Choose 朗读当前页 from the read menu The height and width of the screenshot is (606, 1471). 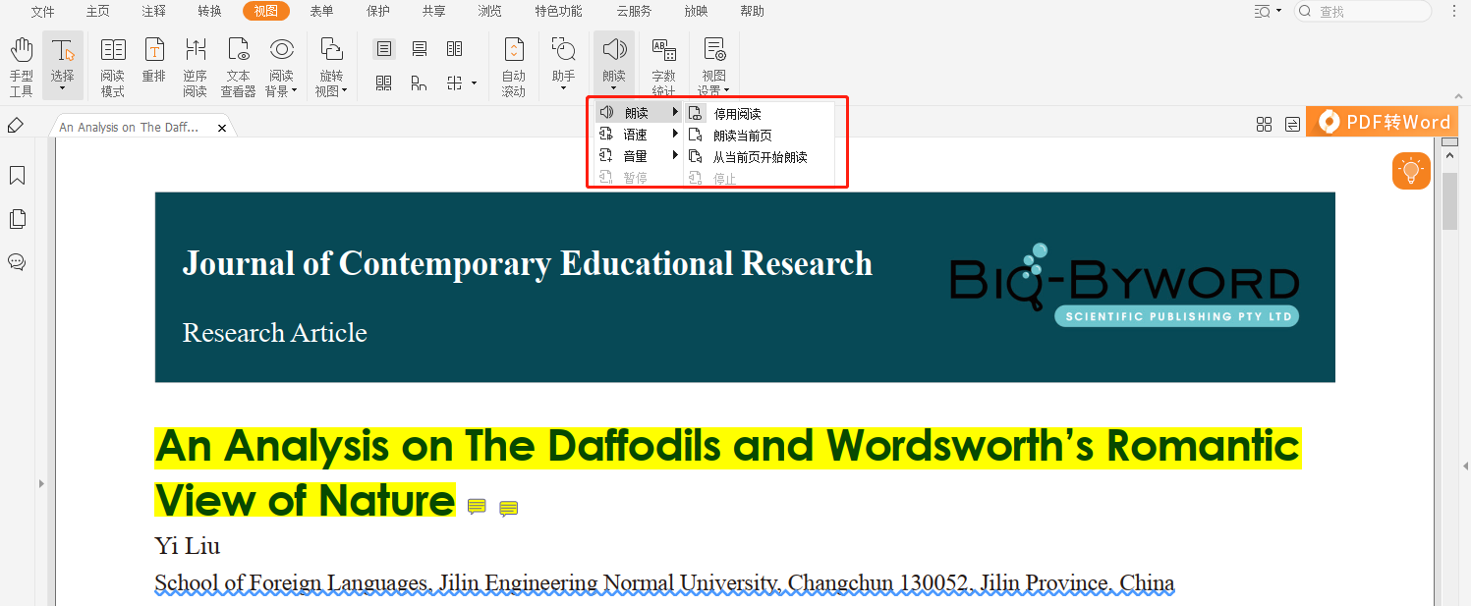tap(742, 136)
